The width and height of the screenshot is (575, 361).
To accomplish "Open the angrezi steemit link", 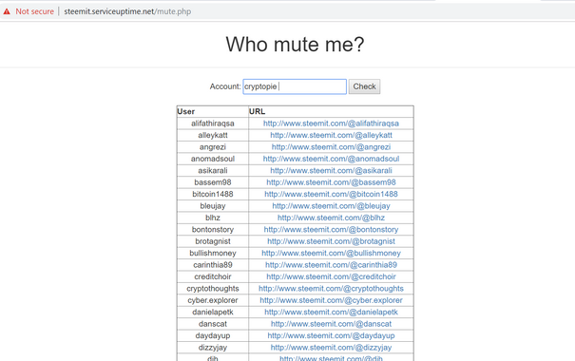I will point(331,147).
